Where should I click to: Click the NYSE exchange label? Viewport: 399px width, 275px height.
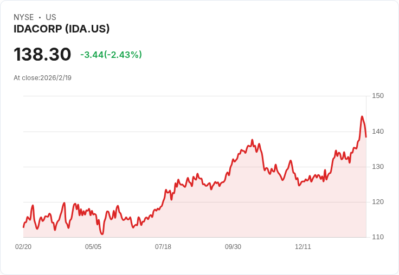[24, 17]
